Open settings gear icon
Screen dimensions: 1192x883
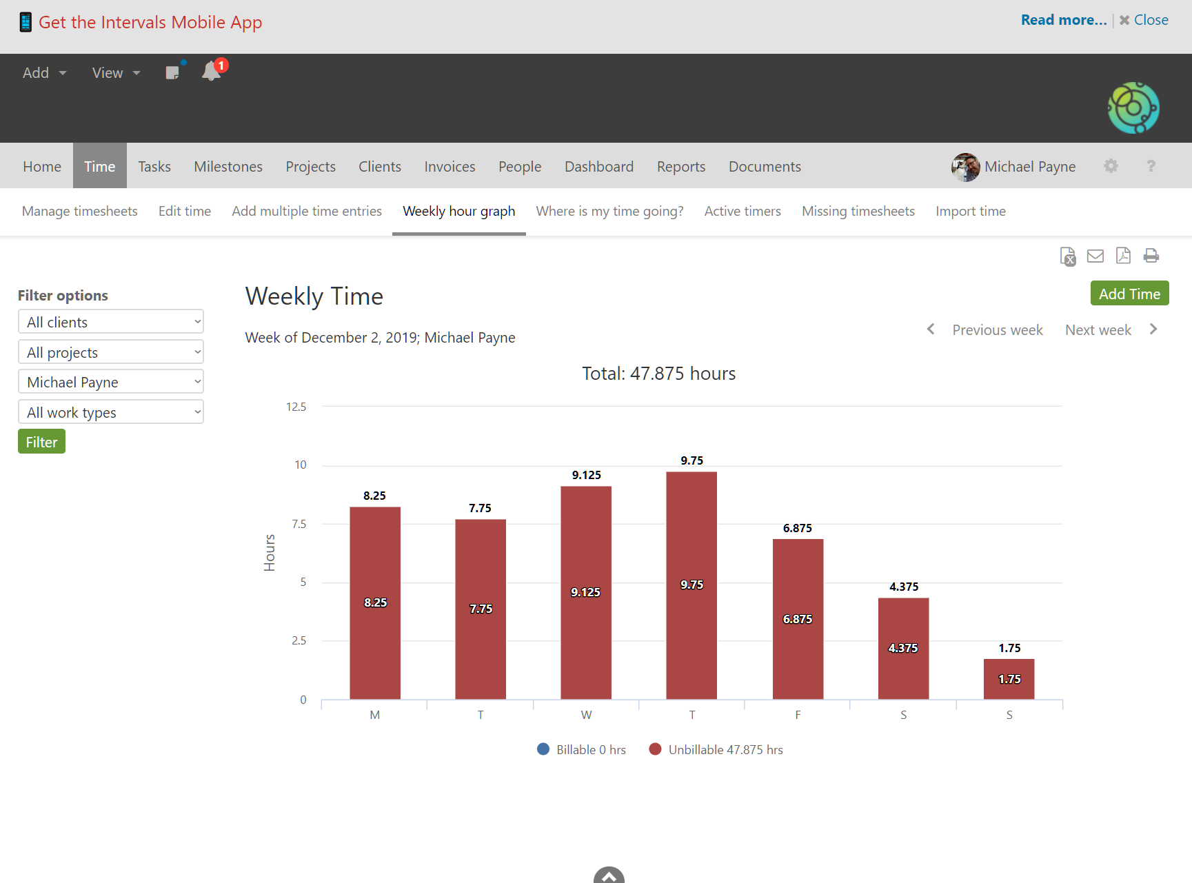[1110, 166]
